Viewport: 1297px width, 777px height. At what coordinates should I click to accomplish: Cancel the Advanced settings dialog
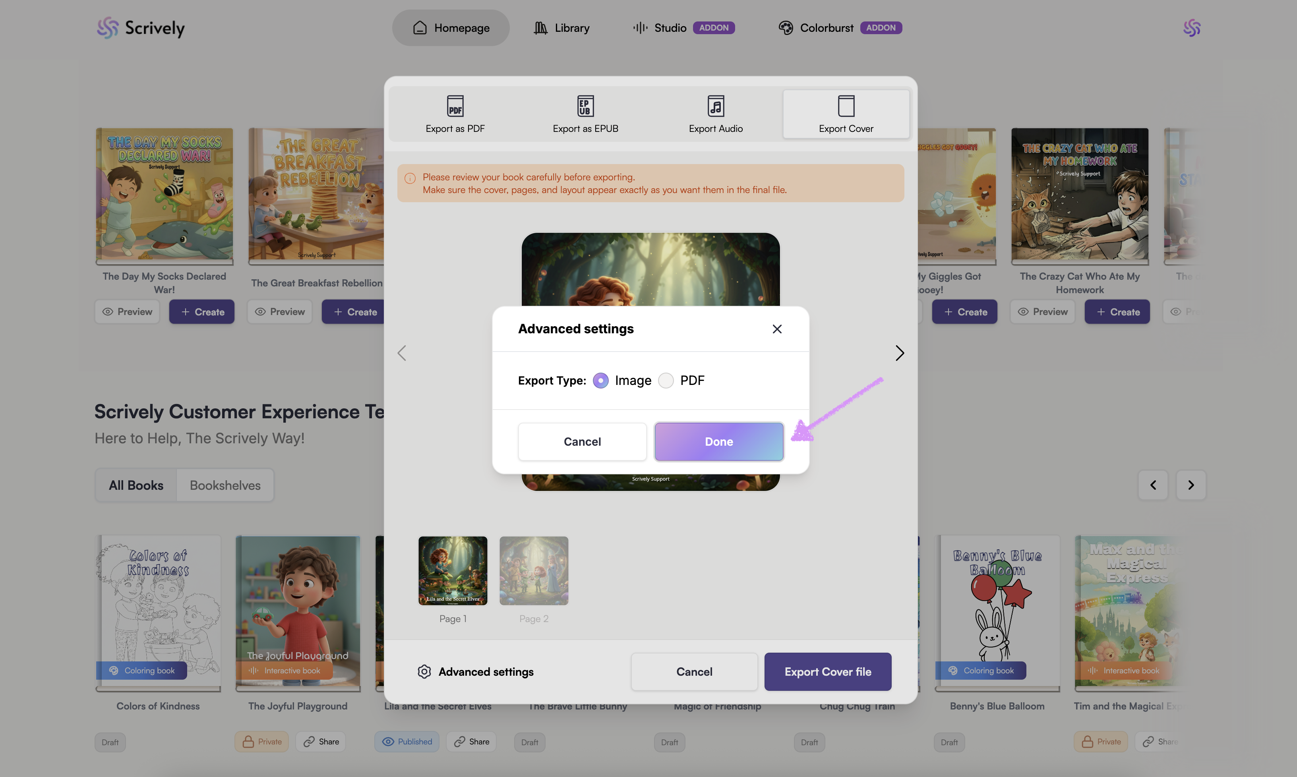[582, 441]
